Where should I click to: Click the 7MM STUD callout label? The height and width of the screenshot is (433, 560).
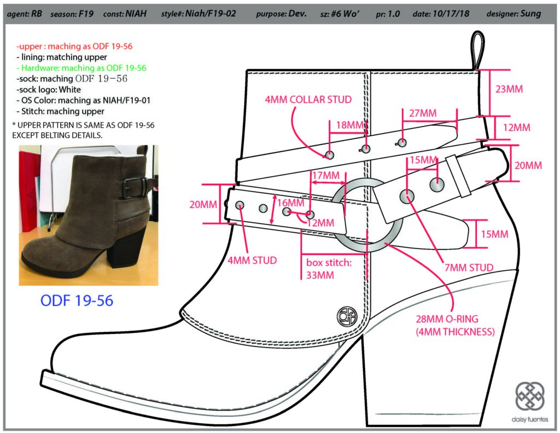pyautogui.click(x=469, y=268)
